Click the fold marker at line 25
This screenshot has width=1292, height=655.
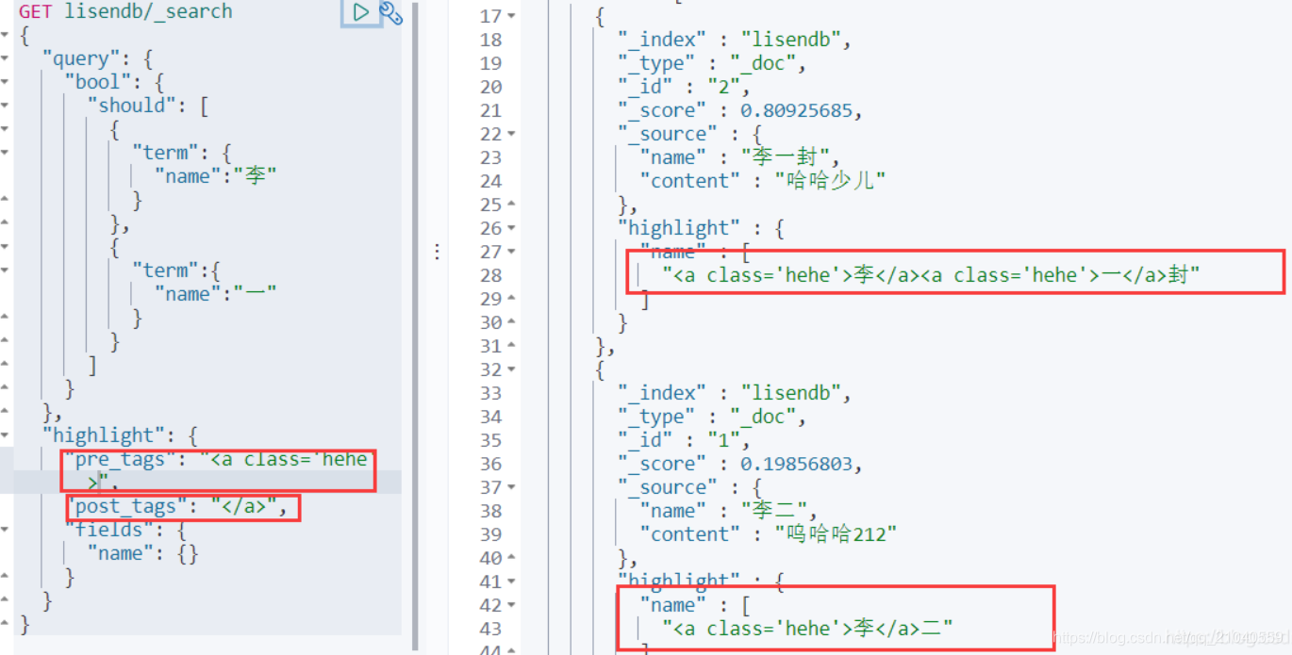click(x=511, y=205)
